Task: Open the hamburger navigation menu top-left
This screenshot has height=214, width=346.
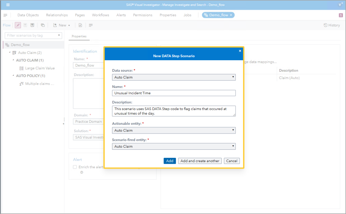Action: pyautogui.click(x=7, y=5)
